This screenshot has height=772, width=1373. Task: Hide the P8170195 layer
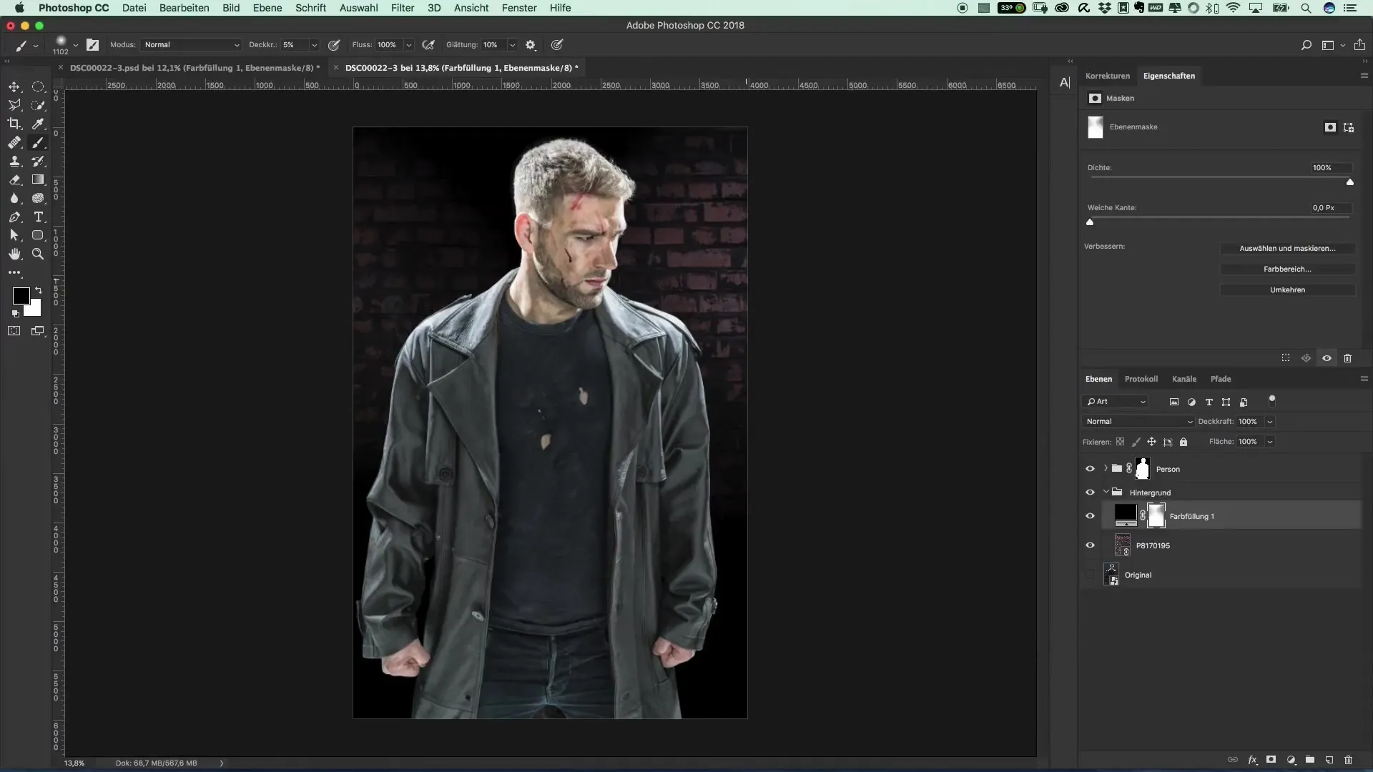(x=1090, y=545)
